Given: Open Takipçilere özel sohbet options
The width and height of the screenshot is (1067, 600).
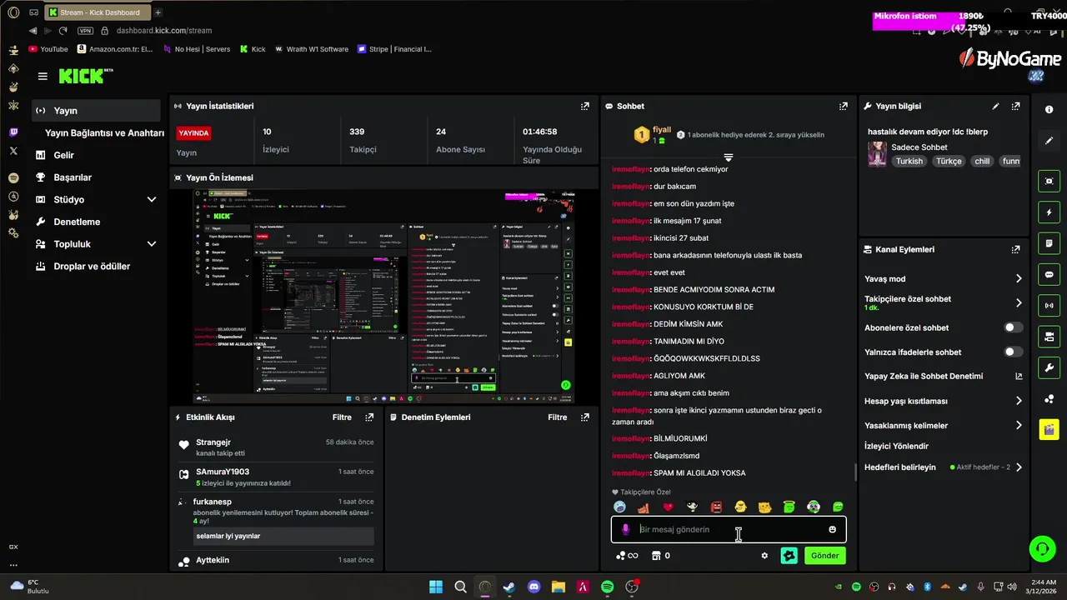Looking at the screenshot, I should (1019, 303).
